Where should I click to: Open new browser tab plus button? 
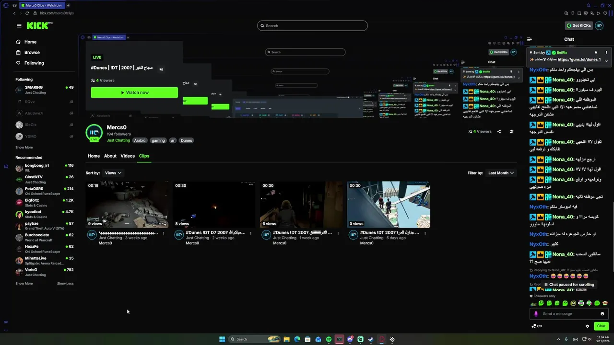point(68,5)
